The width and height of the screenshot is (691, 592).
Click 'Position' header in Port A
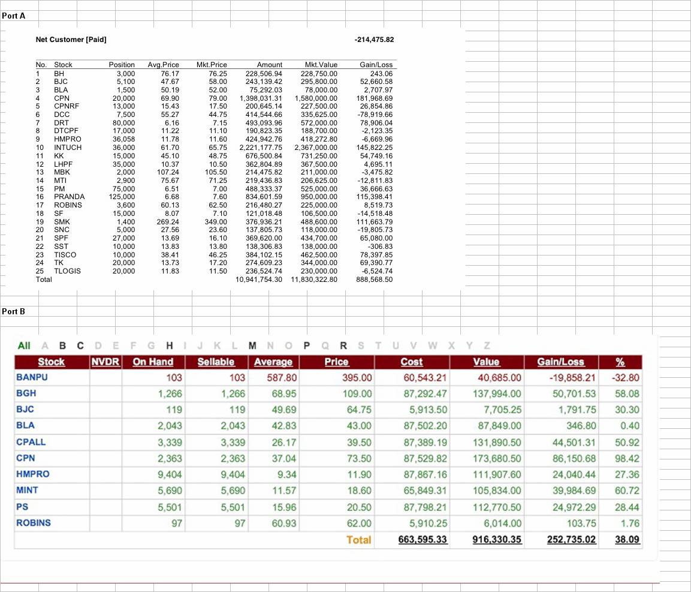[122, 64]
